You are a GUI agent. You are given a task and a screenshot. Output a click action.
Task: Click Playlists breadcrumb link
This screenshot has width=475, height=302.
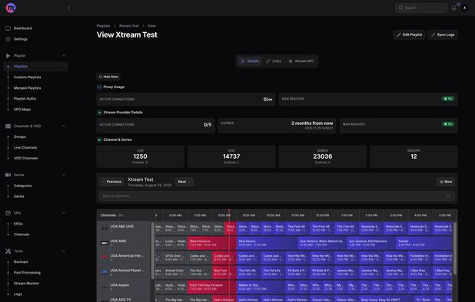tap(103, 26)
